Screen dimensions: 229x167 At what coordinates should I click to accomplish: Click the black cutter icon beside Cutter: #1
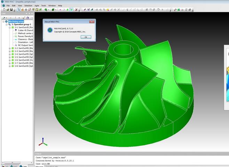tap(16, 30)
